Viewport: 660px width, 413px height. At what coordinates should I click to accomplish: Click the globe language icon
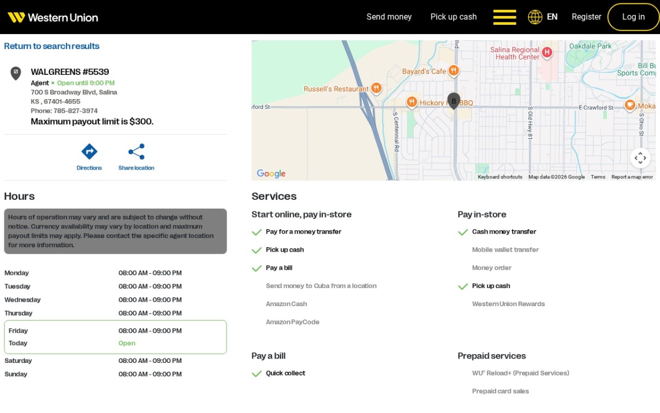[535, 17]
